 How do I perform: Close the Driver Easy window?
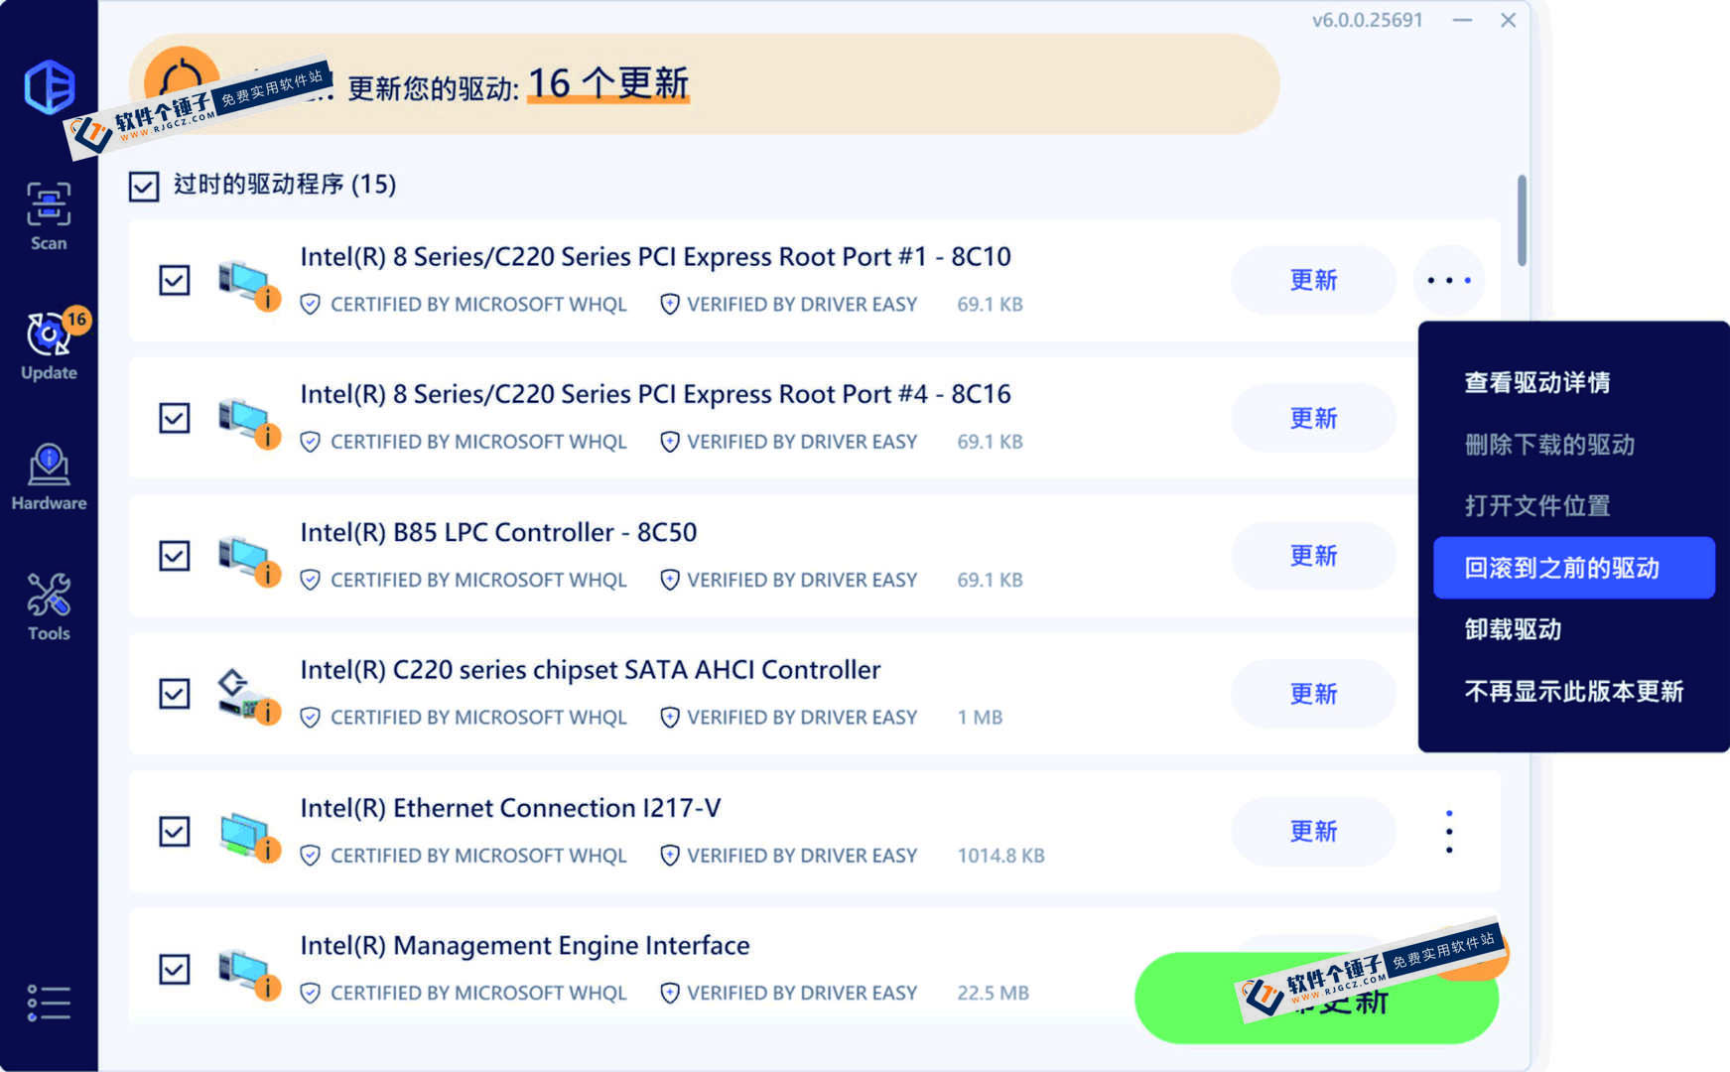pyautogui.click(x=1508, y=20)
